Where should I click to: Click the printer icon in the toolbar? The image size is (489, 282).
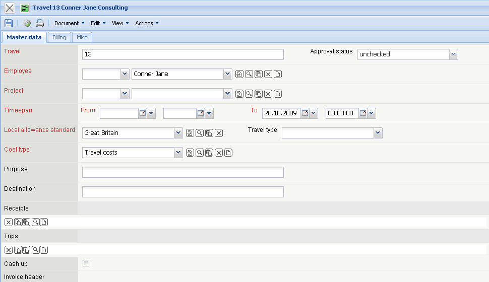point(40,23)
